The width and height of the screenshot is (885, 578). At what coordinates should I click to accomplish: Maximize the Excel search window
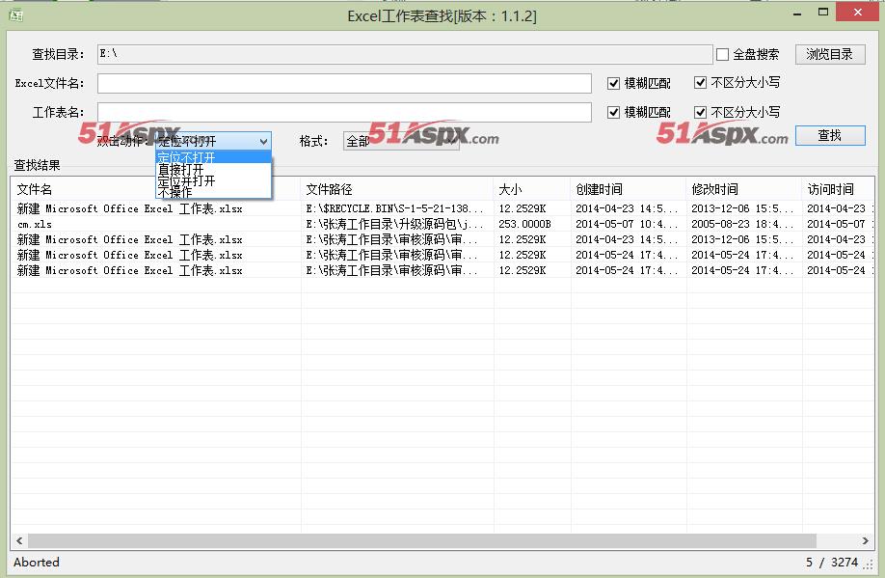click(823, 14)
